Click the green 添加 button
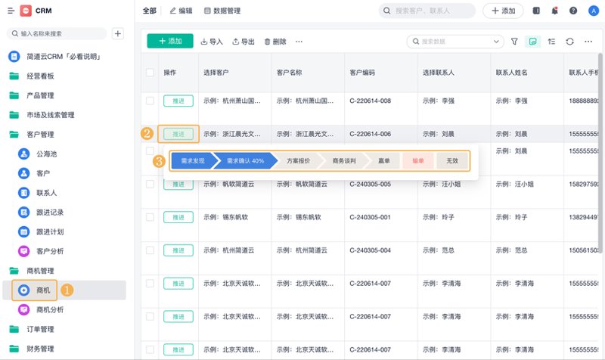605x360 pixels. click(x=170, y=41)
